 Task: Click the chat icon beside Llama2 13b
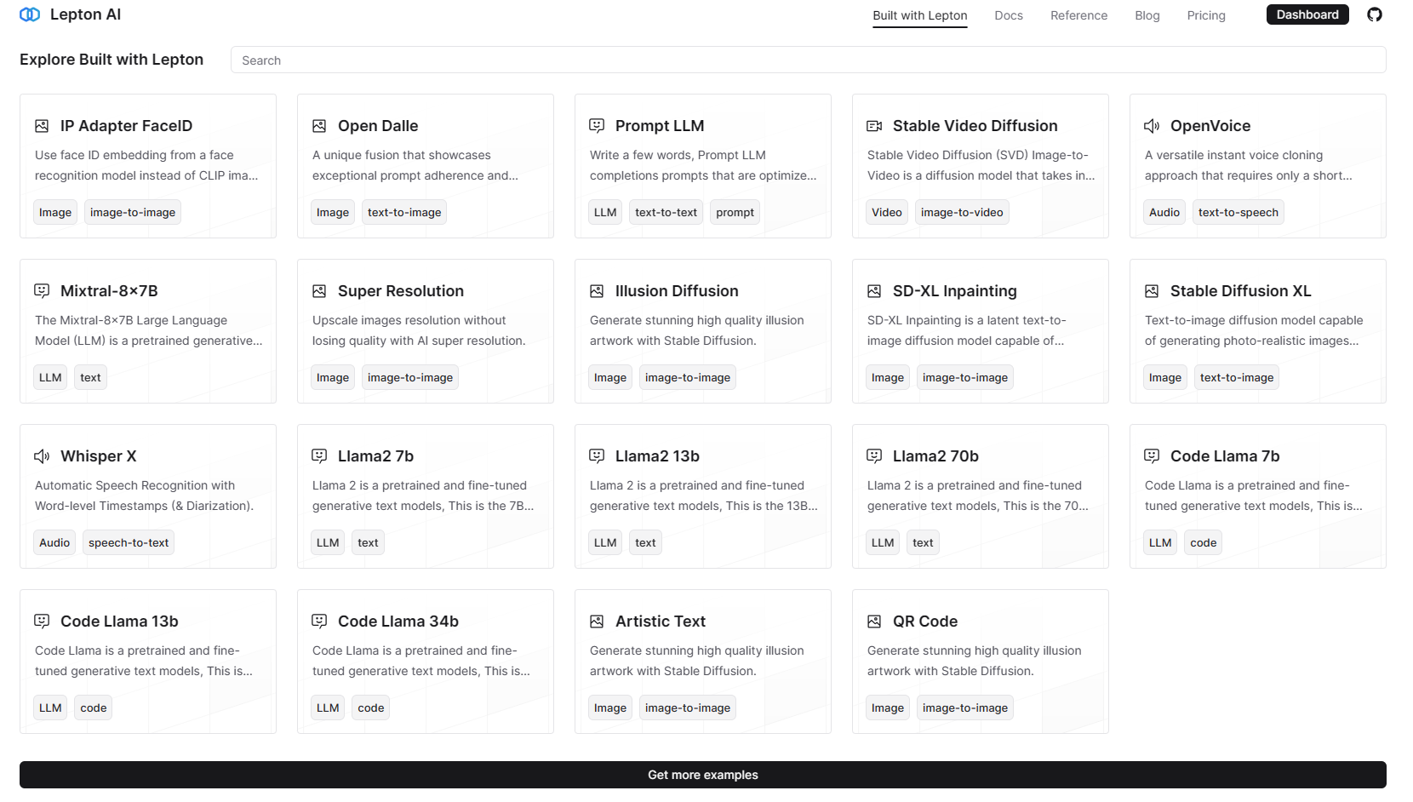pyautogui.click(x=597, y=456)
